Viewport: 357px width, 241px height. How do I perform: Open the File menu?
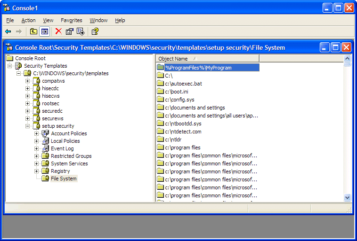coord(10,21)
